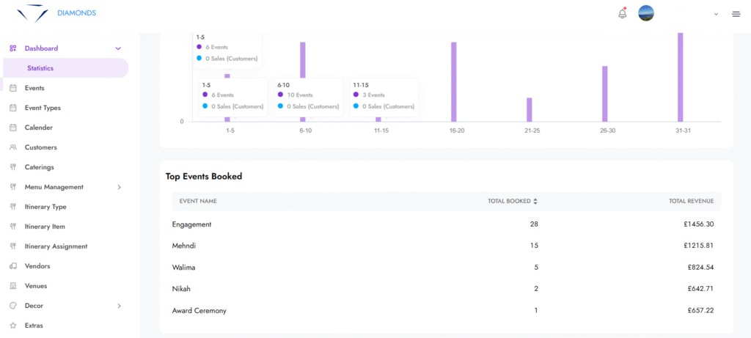Open the profile dropdown arrow
Image resolution: width=751 pixels, height=338 pixels.
pyautogui.click(x=716, y=14)
